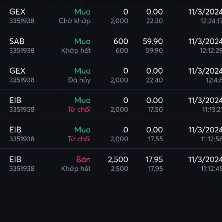Click the matched price 59.90 on SAB
The width and height of the screenshot is (222, 222).
[153, 41]
